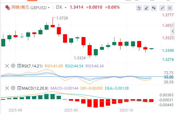
Task: Open the indicator line-chart tool icon
Action: click(139, 8)
